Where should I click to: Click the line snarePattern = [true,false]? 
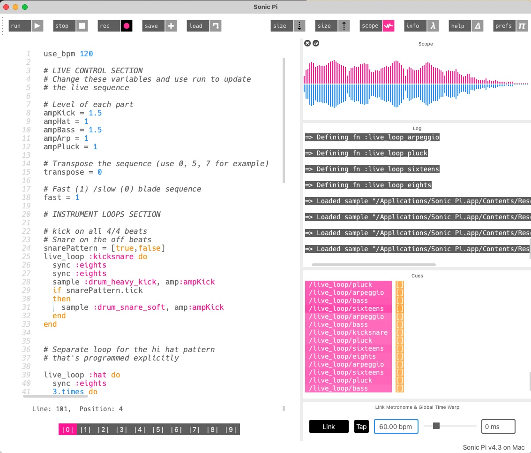[x=104, y=248]
